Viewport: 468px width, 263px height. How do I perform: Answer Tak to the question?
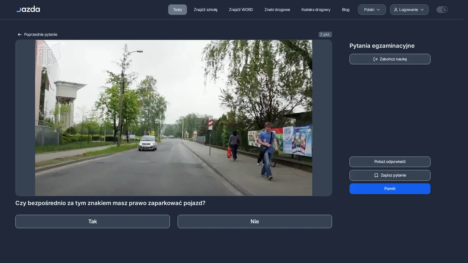pos(92,221)
